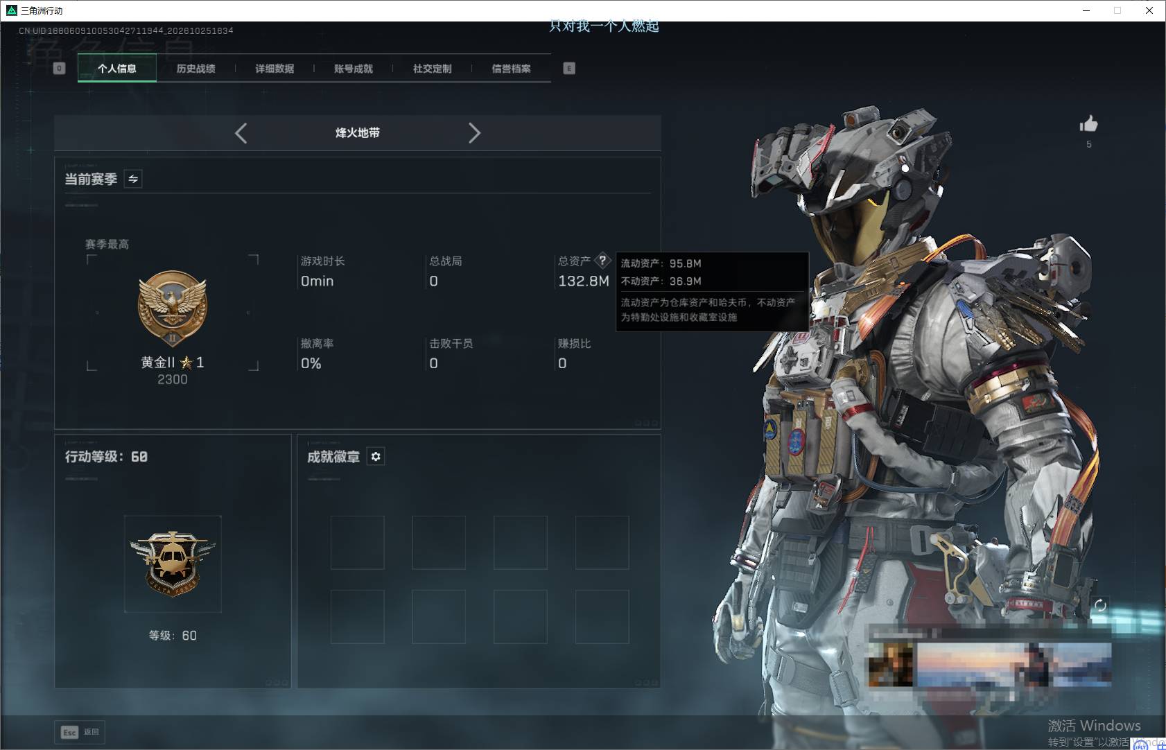Select the last bottom-row achievement badge slot
This screenshot has width=1166, height=750.
coord(602,617)
